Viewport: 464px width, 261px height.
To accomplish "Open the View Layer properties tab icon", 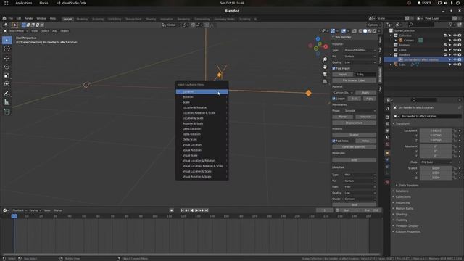I will pyautogui.click(x=387, y=130).
